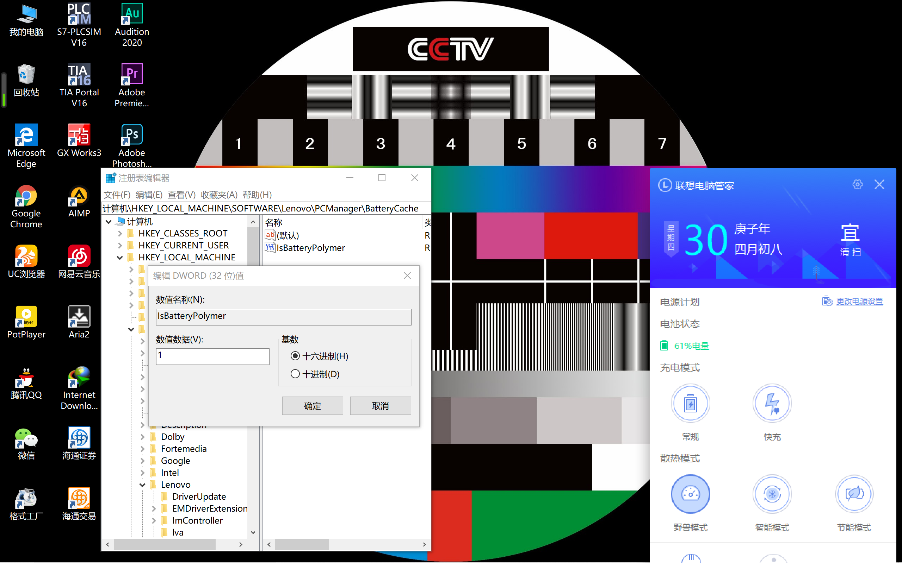Collapse the 计算机 root tree node
902x563 pixels.
[x=109, y=222]
